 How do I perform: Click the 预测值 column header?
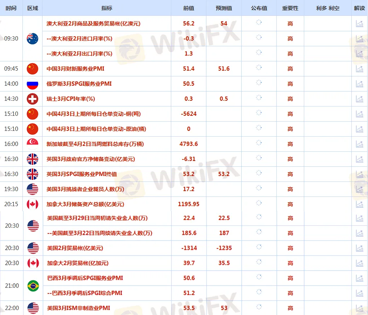click(x=224, y=8)
